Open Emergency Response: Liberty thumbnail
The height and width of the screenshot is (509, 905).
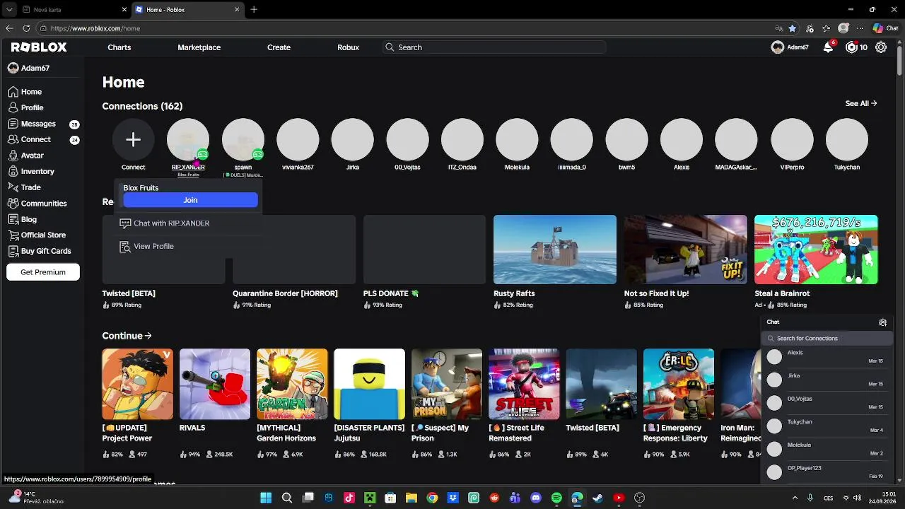point(679,384)
